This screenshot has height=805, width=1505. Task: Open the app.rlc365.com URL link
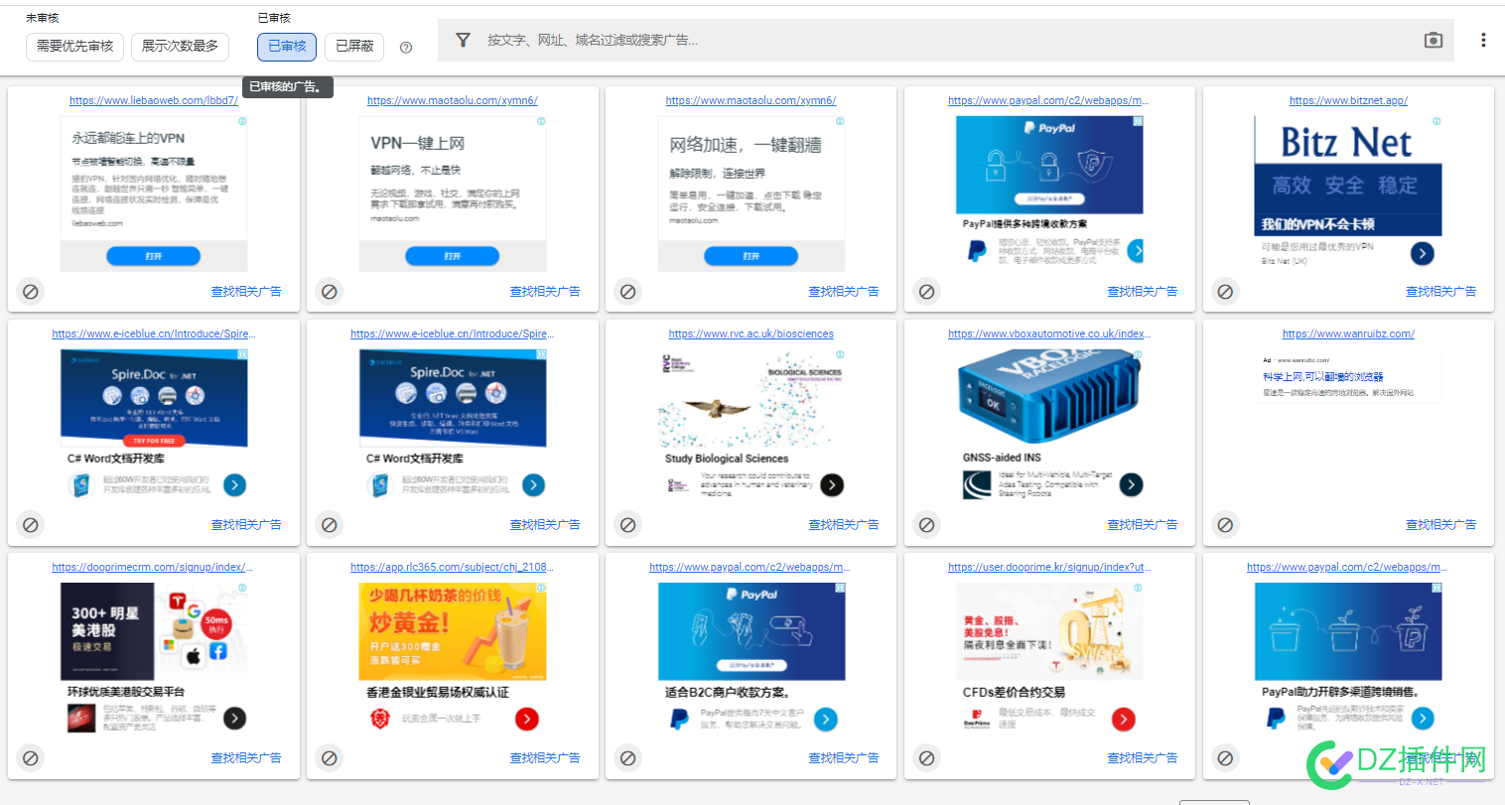point(452,567)
